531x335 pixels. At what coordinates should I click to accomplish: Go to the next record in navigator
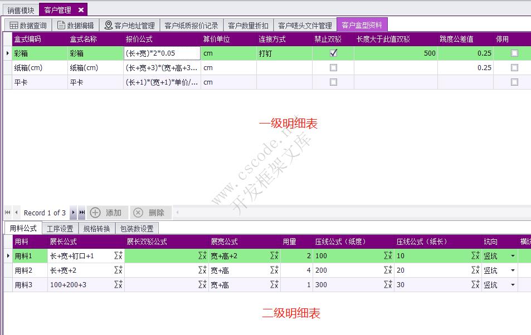click(73, 213)
